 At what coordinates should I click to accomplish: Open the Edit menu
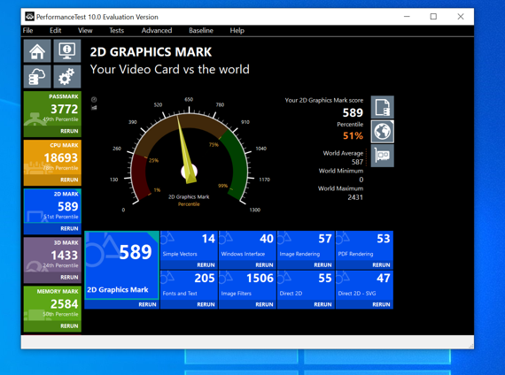click(56, 31)
